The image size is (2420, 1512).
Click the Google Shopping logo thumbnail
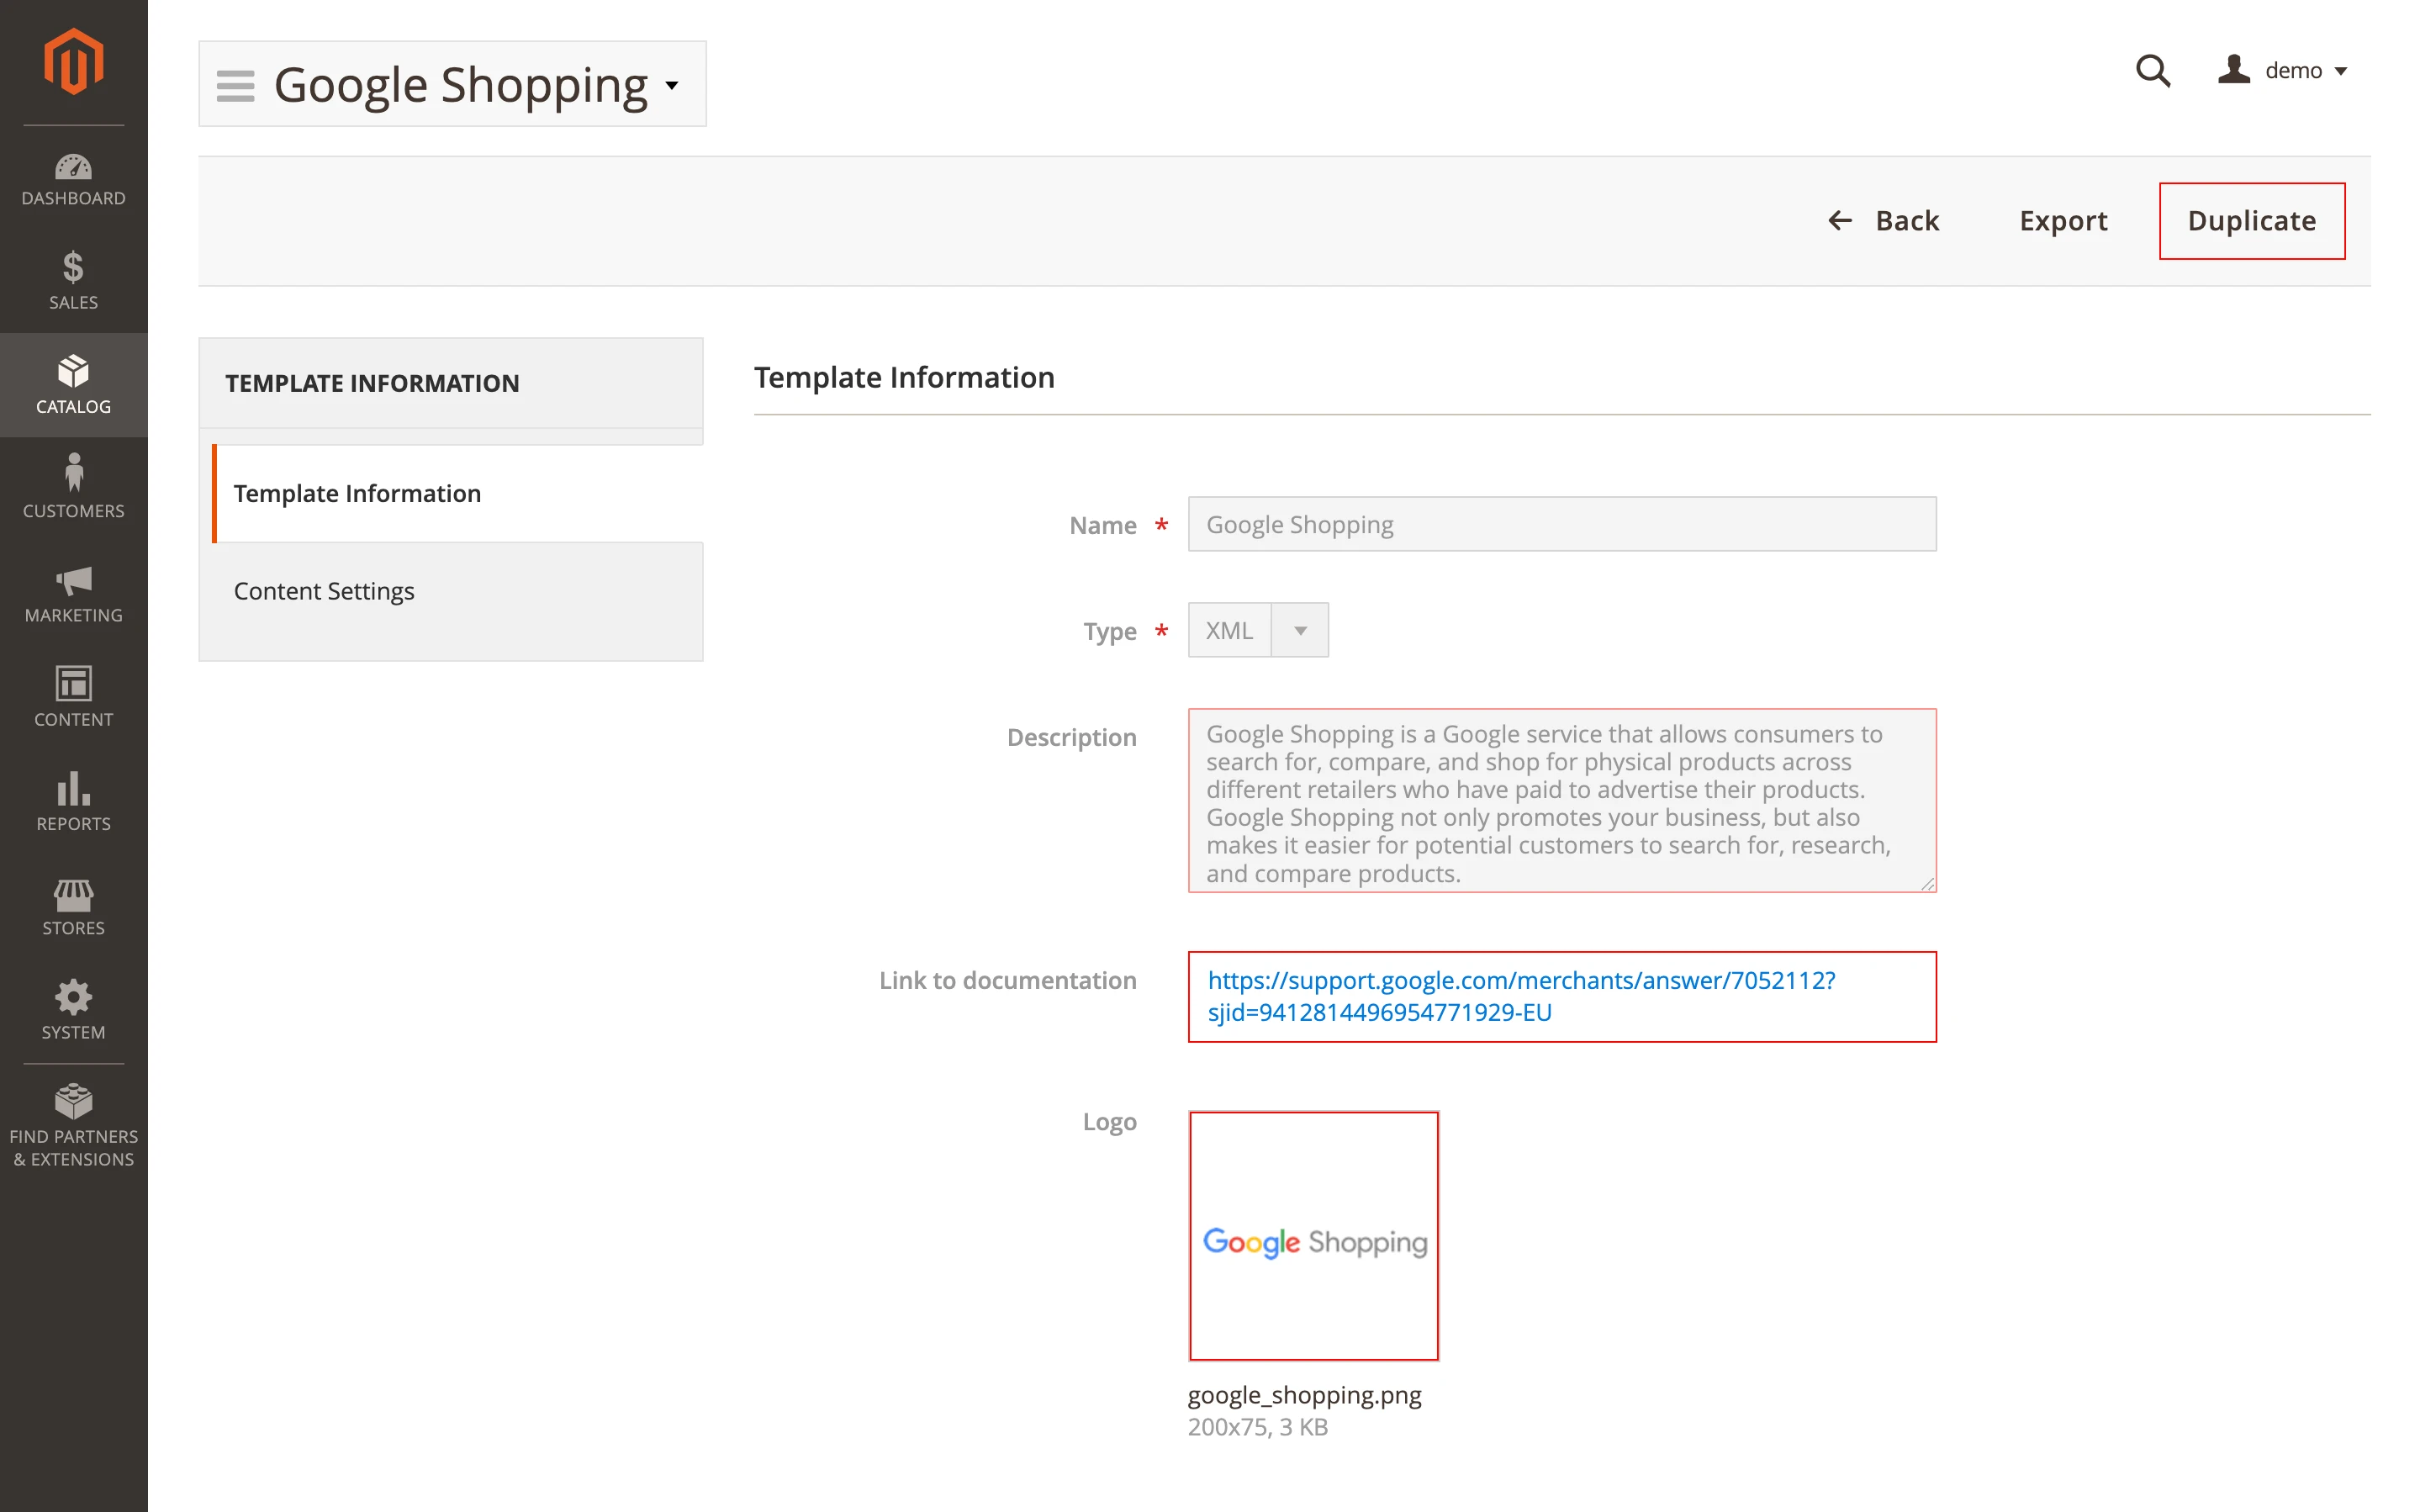pos(1313,1236)
